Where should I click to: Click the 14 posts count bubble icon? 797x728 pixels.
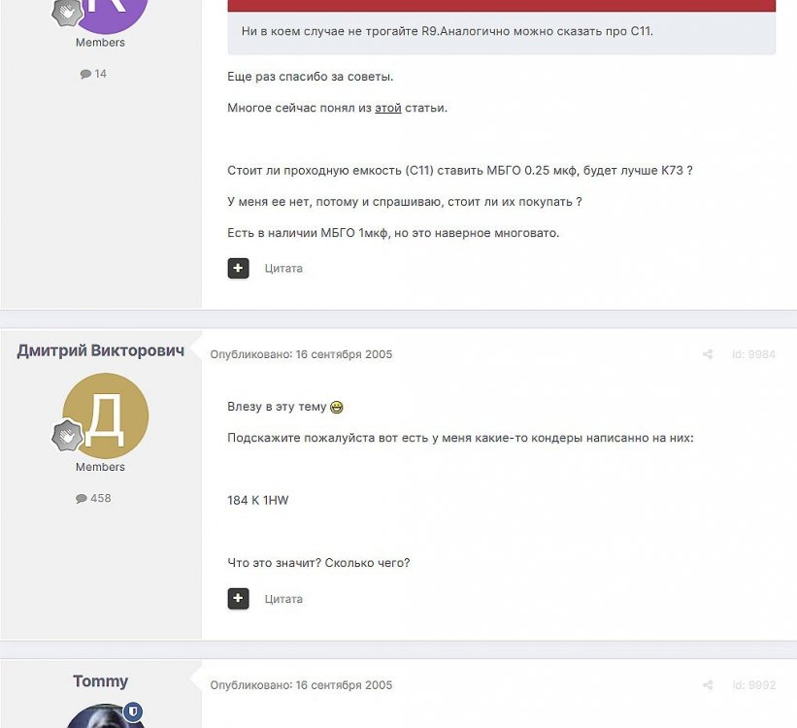point(85,74)
